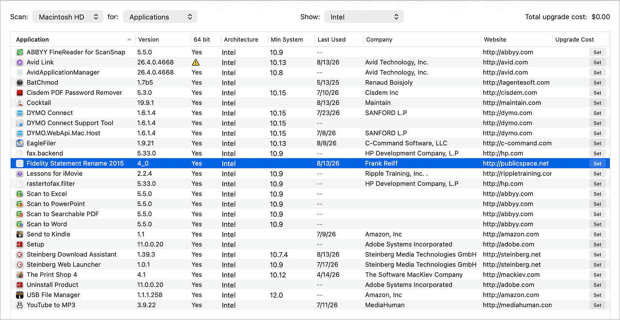Sort by the Website column header

click(517, 40)
